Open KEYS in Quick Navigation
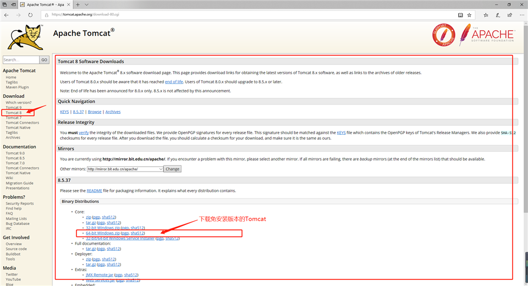 [x=64, y=112]
